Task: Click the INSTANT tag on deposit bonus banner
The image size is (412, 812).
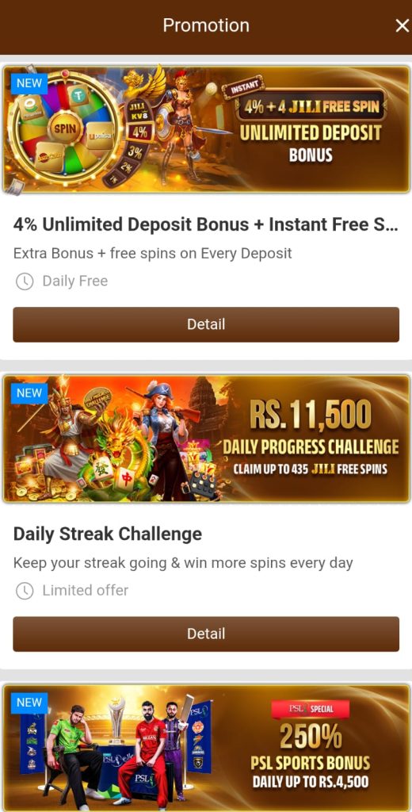Action: (x=243, y=87)
